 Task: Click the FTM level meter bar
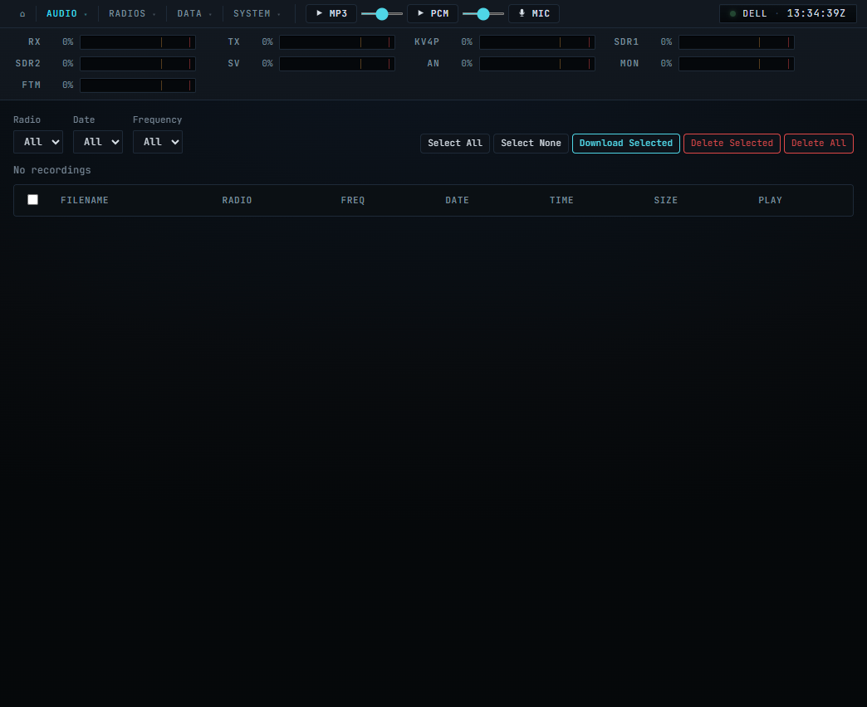(138, 85)
